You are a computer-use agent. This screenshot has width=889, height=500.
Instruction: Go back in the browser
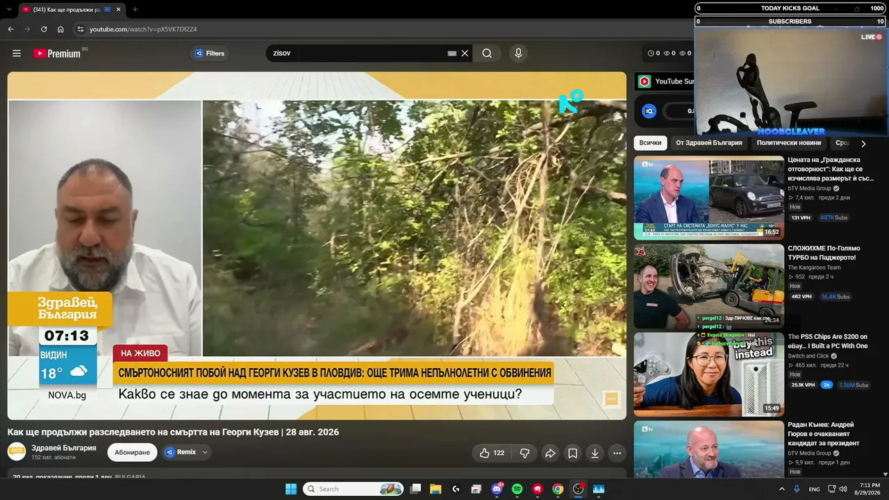[10, 29]
